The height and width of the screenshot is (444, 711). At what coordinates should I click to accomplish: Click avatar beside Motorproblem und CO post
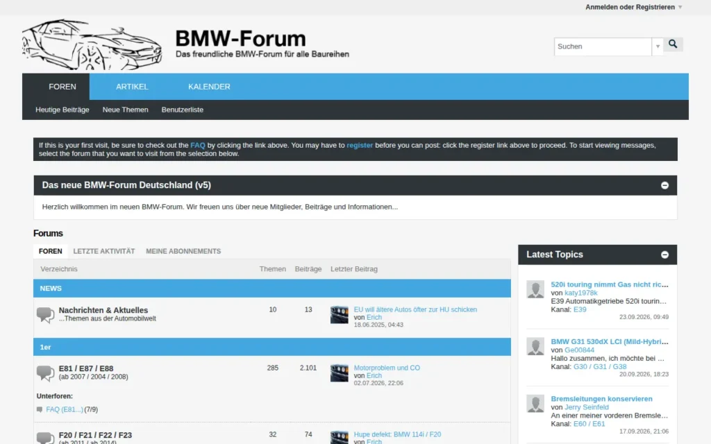tap(339, 373)
